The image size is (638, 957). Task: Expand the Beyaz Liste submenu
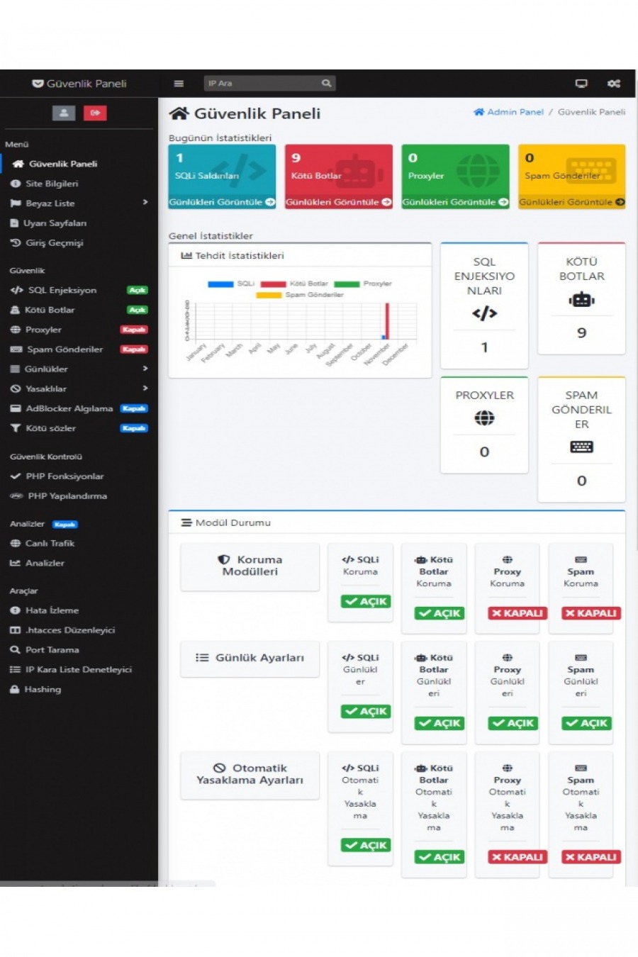(145, 203)
